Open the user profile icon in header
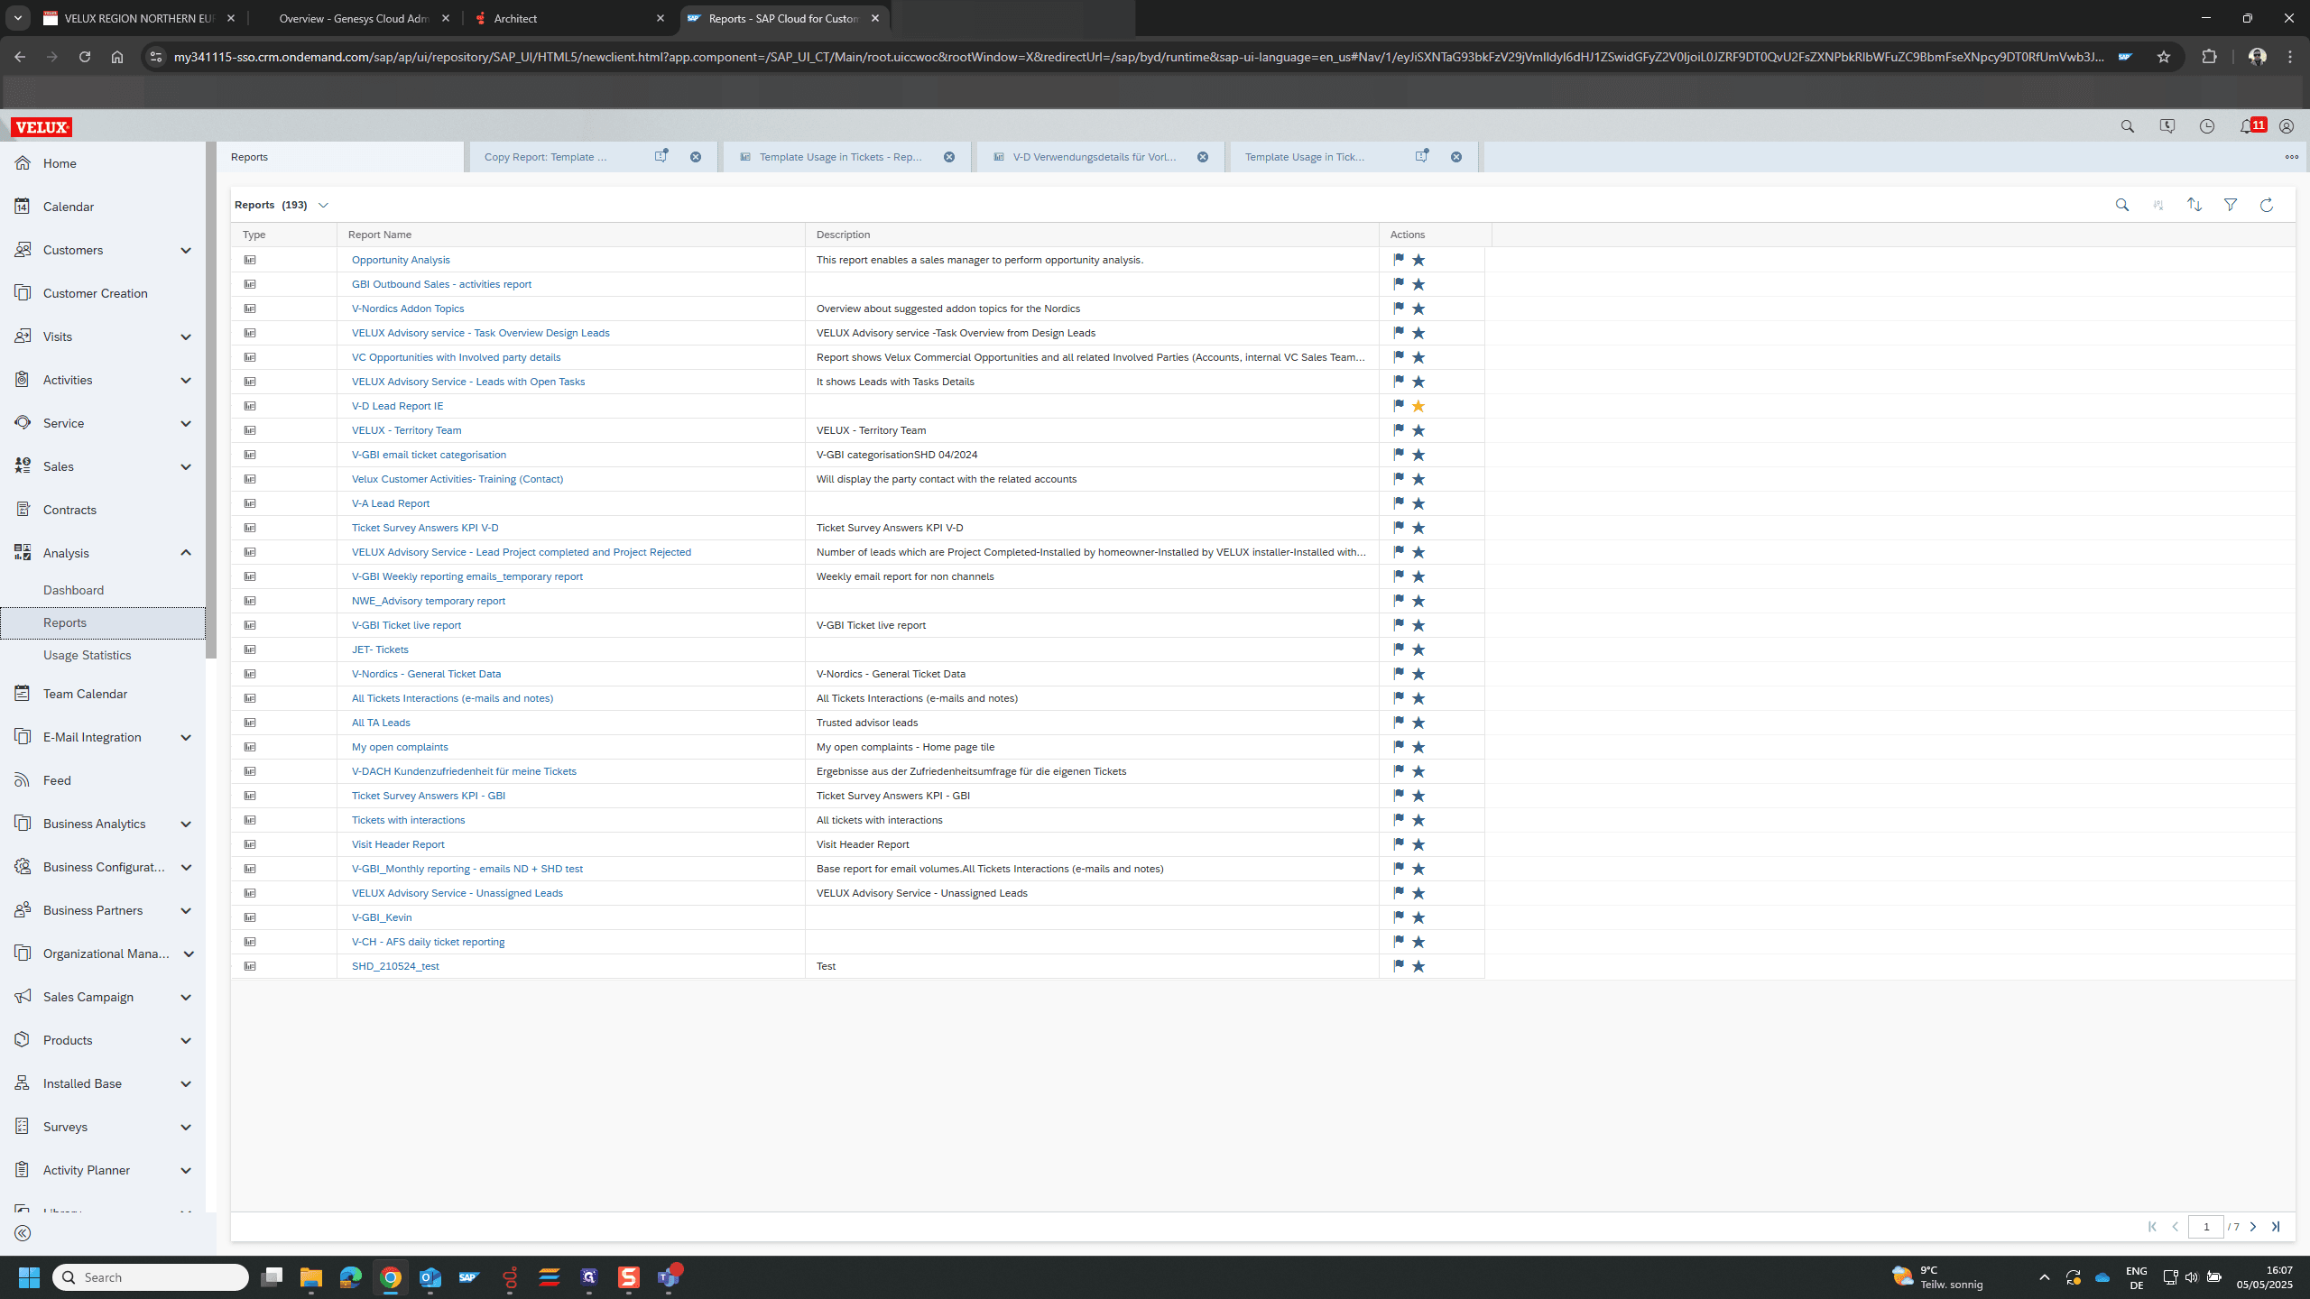Screen dimensions: 2310x1299 [x=2286, y=126]
